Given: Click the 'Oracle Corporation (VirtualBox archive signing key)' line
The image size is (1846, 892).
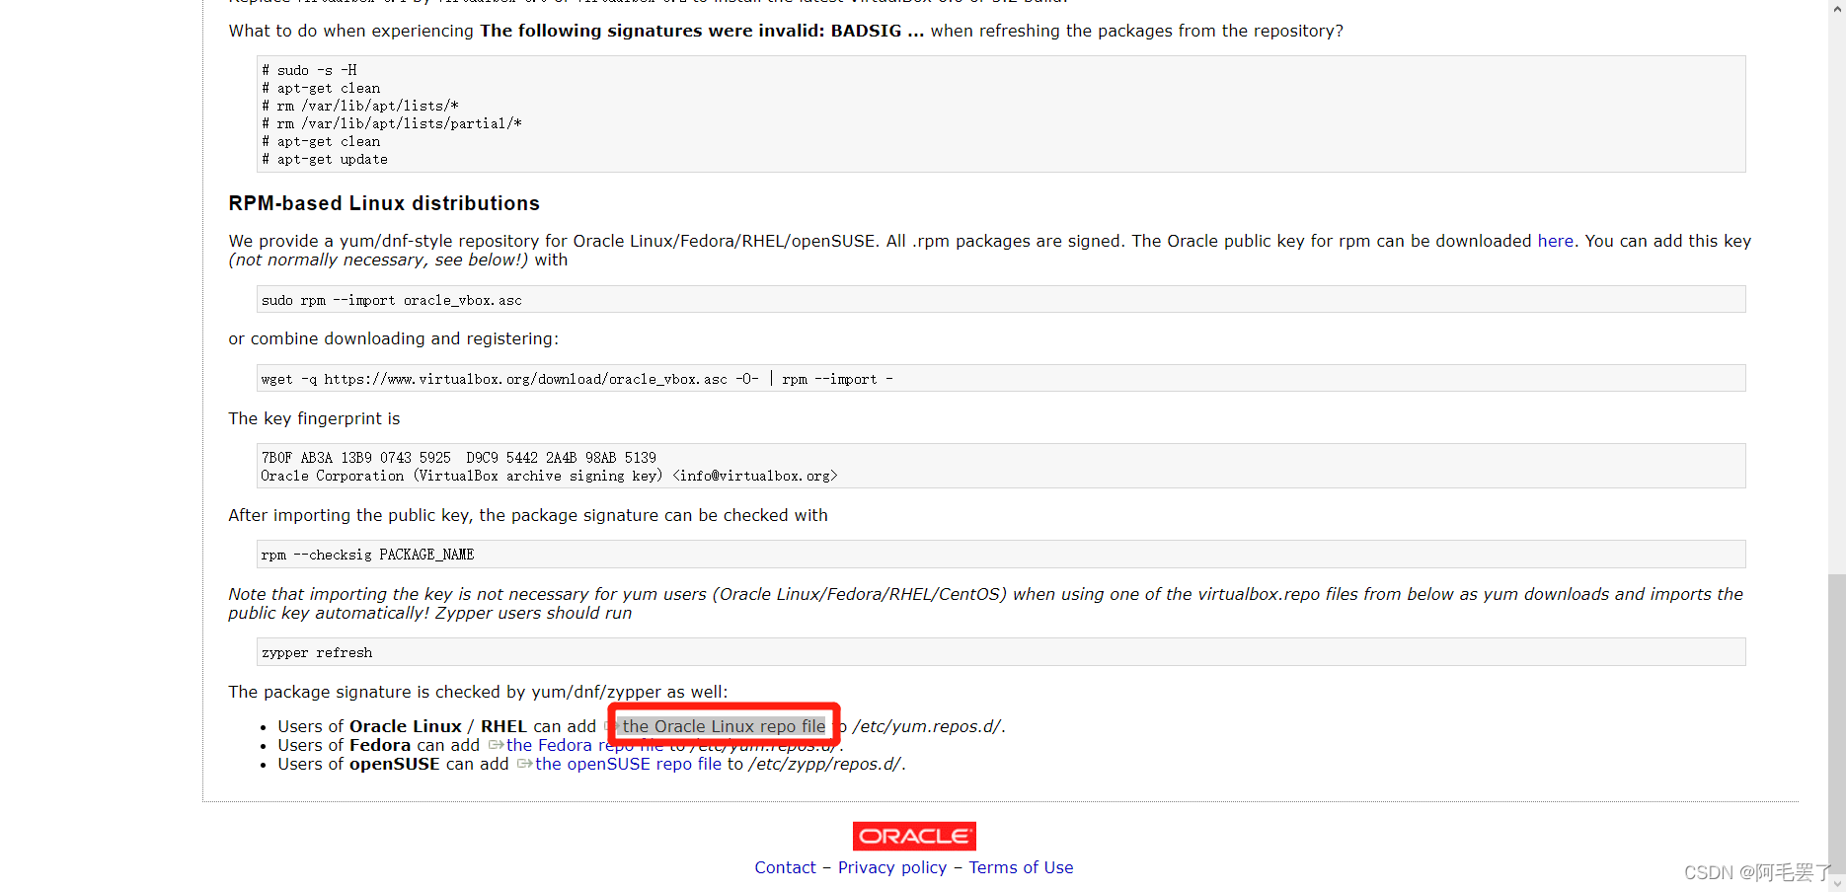Looking at the screenshot, I should (x=549, y=476).
